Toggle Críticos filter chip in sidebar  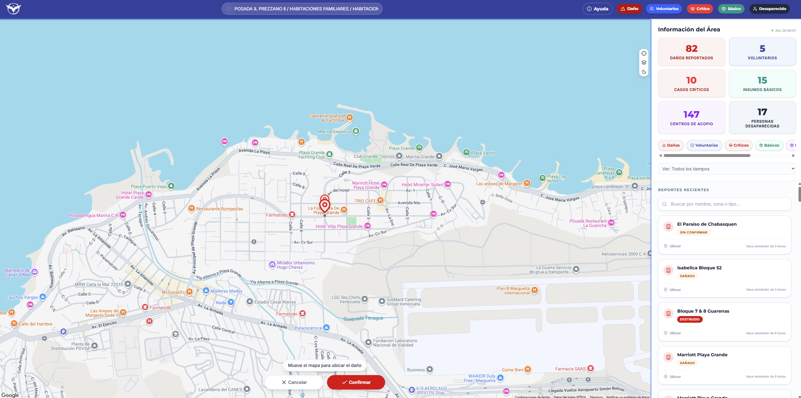[738, 145]
